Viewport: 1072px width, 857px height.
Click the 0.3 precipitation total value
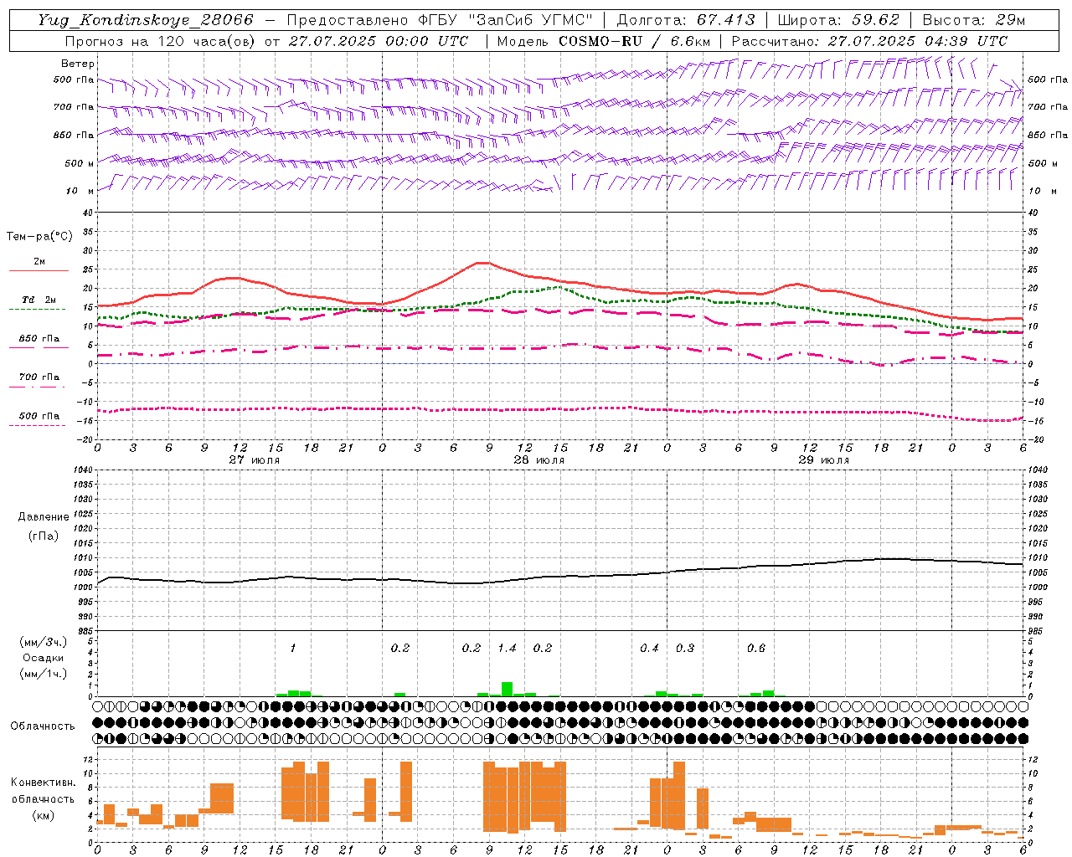pos(685,648)
